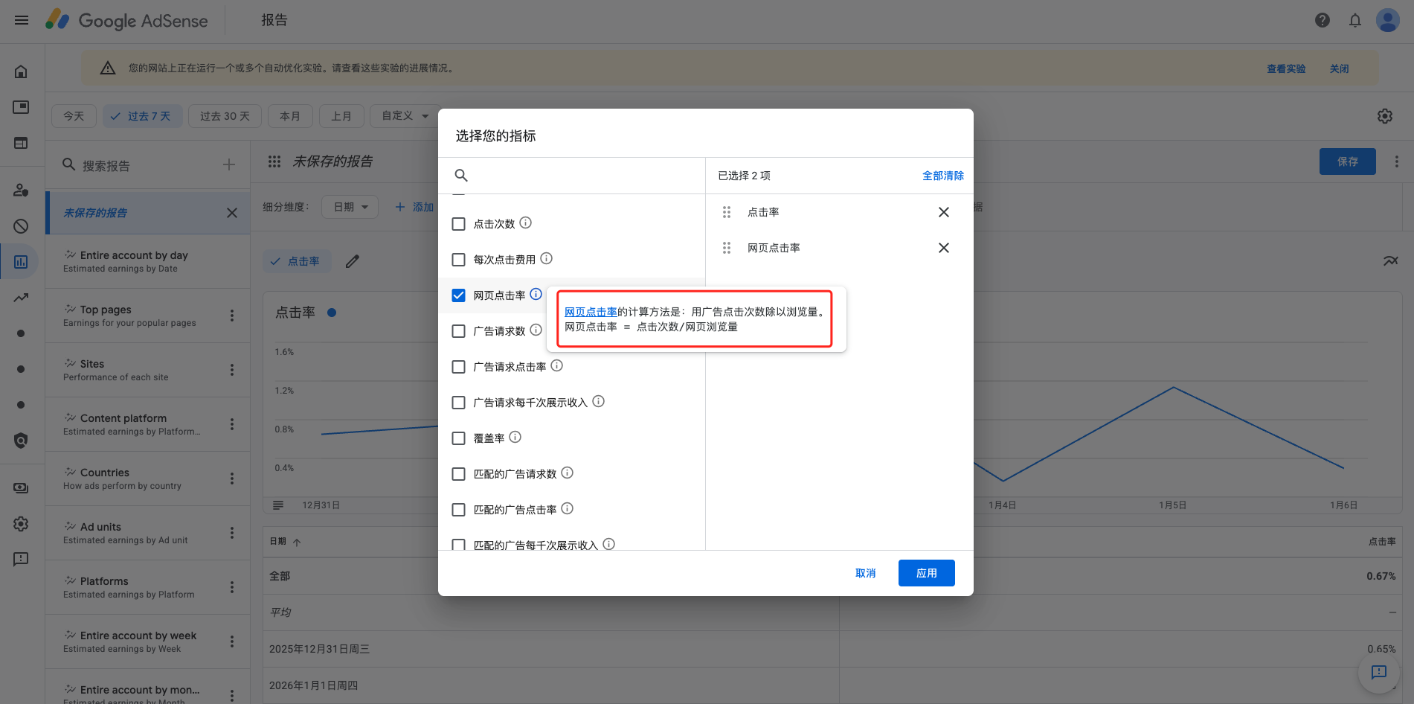Show info for 每次点击费用 metric

(546, 258)
